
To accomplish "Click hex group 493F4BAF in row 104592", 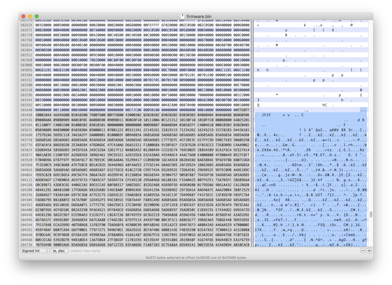I will click(x=43, y=230).
